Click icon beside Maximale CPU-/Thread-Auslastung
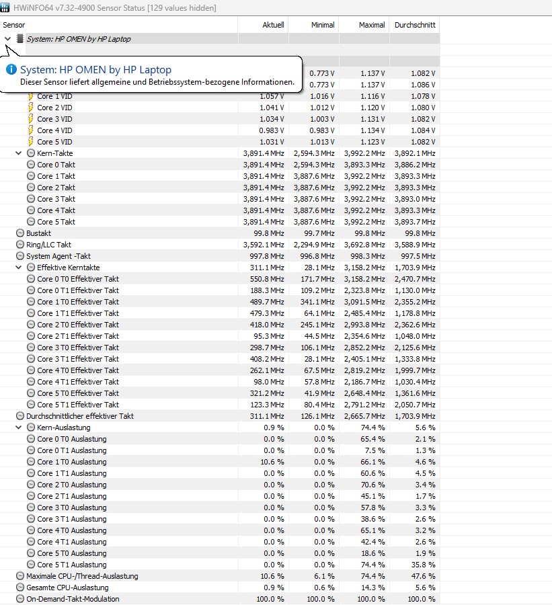The height and width of the screenshot is (605, 552). [20, 576]
